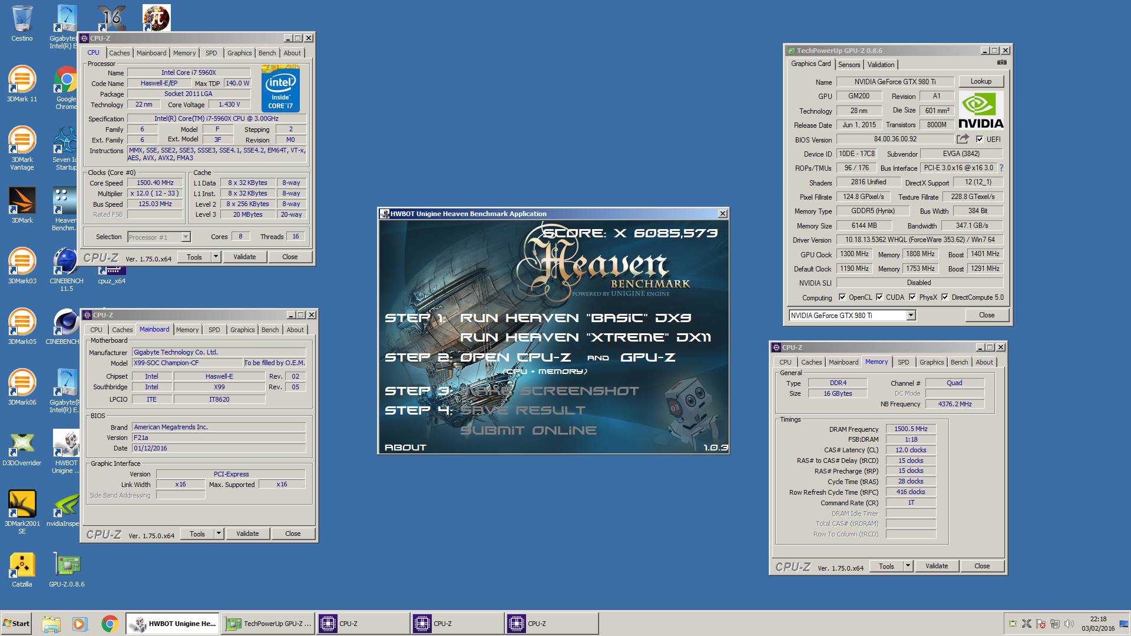Select the Sensors tab in GPU-Z
Image resolution: width=1131 pixels, height=636 pixels.
(849, 65)
